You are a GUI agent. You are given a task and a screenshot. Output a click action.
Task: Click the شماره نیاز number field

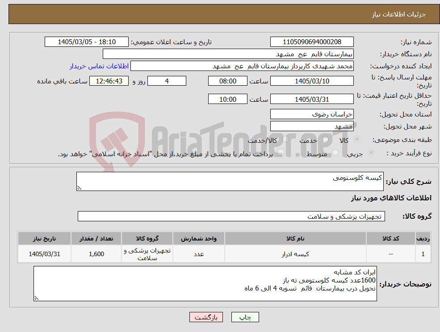coord(312,42)
